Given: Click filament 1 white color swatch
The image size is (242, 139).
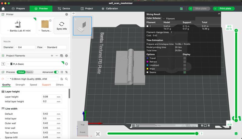Looking at the screenshot, I should [x=147, y=26].
